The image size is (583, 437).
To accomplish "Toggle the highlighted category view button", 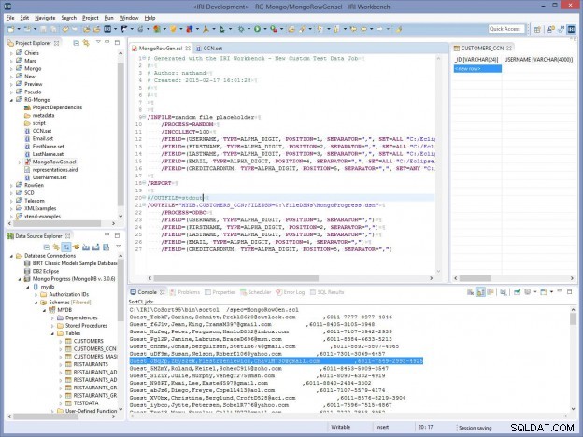I will (x=66, y=247).
